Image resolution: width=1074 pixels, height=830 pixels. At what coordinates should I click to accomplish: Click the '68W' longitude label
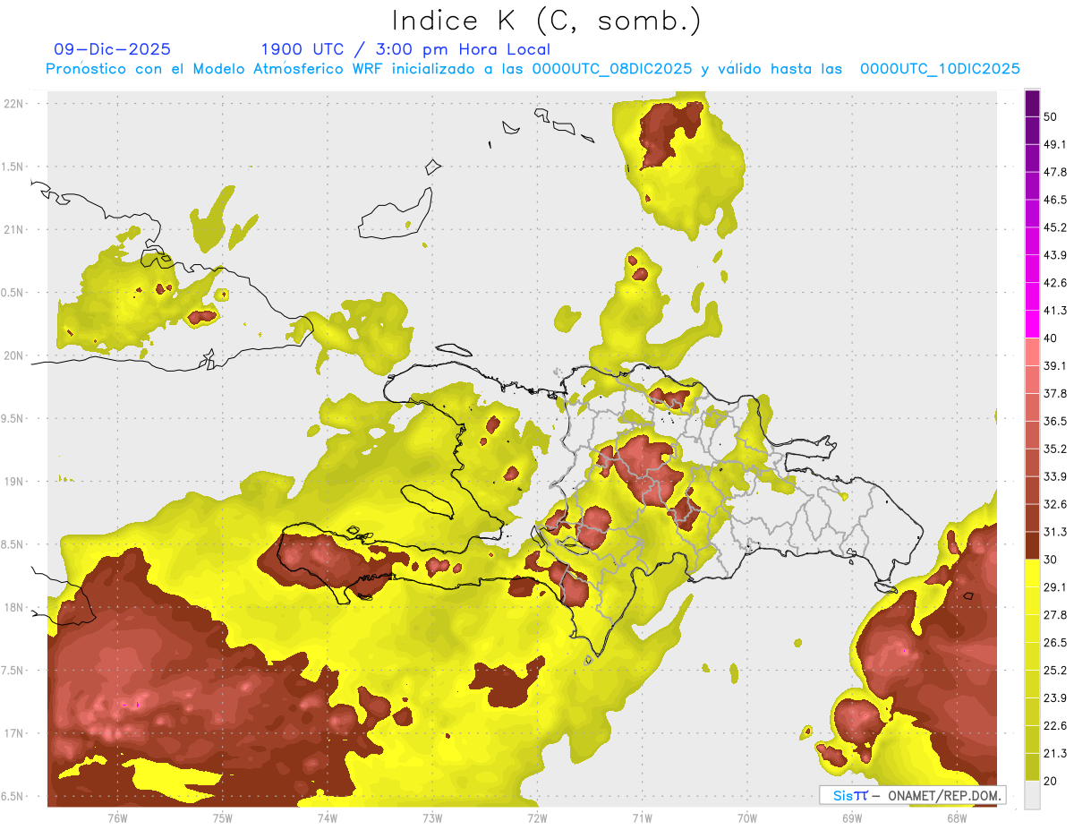[957, 817]
